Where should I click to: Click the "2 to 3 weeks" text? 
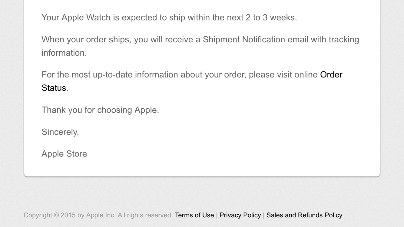pos(271,18)
